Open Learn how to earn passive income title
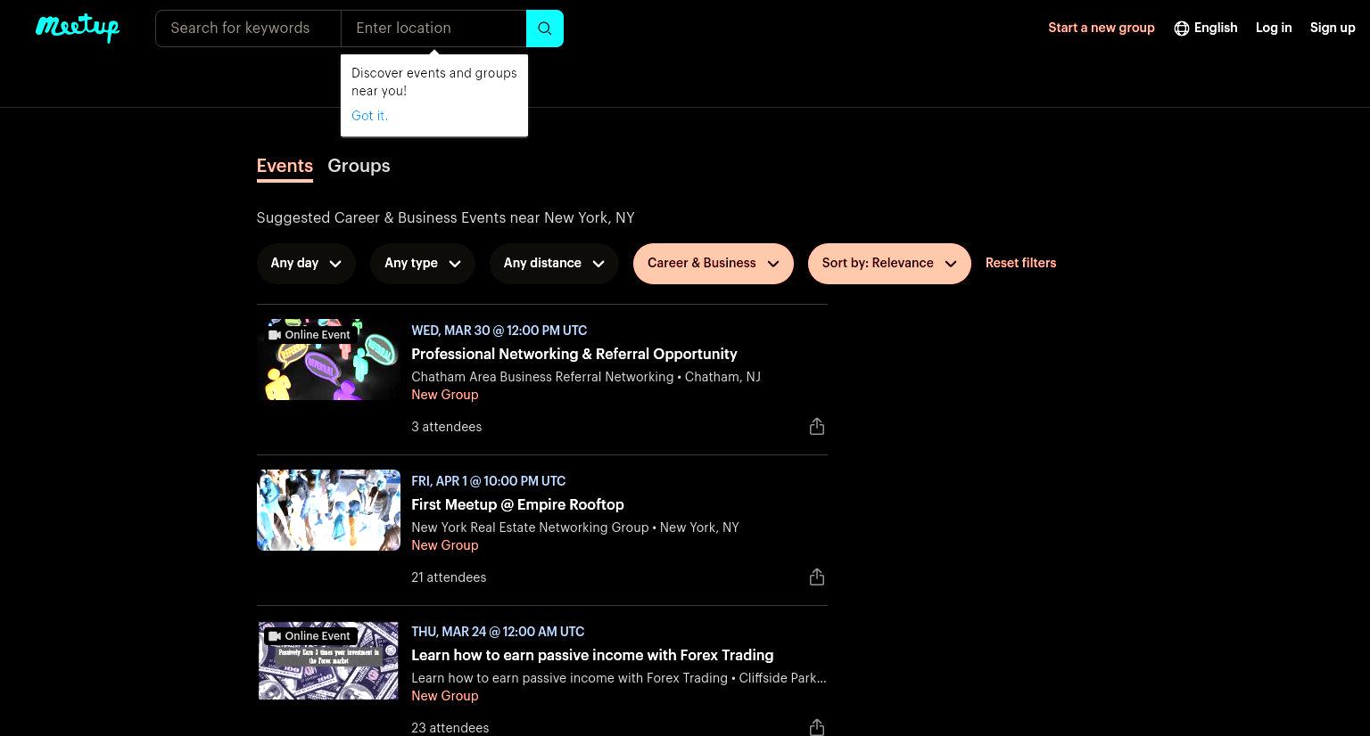Viewport: 1370px width, 736px height. [592, 656]
